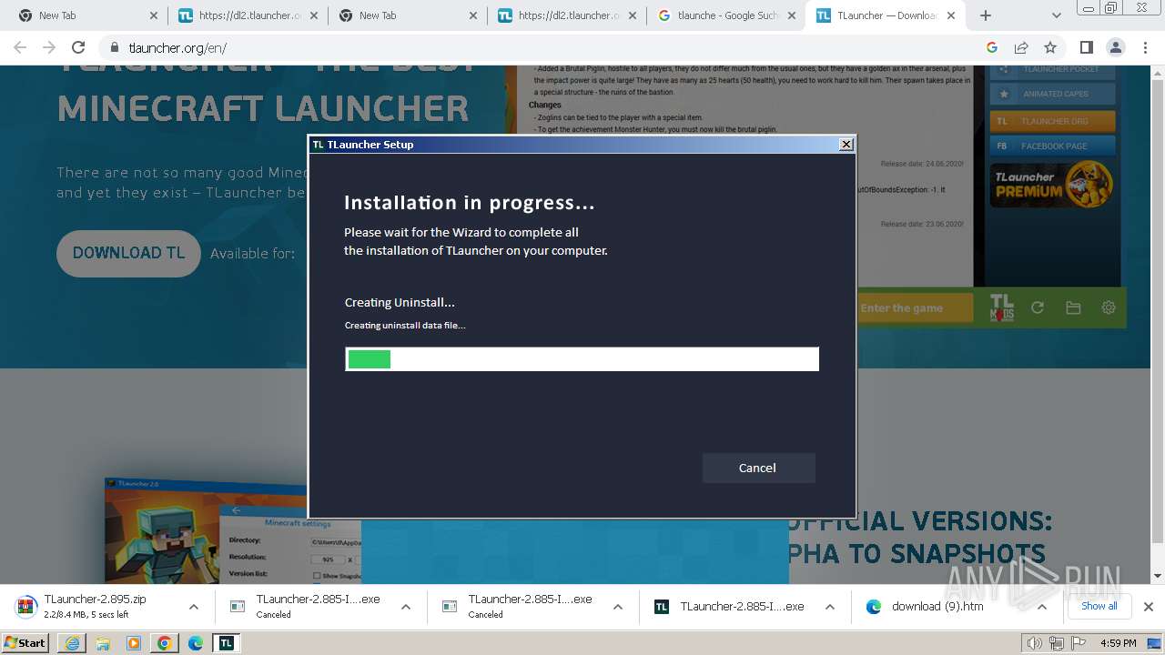Open download (9).htm from downloads bar
Screen dimensions: 1165x655
tap(937, 607)
